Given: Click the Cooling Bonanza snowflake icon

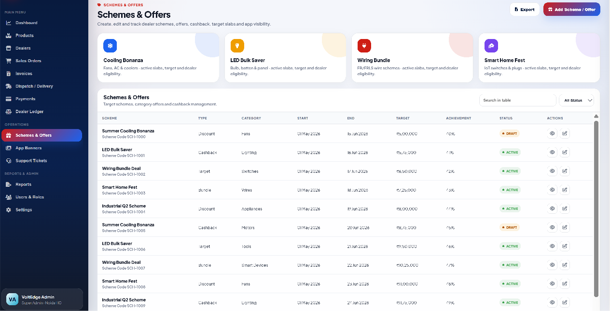Looking at the screenshot, I should (110, 46).
